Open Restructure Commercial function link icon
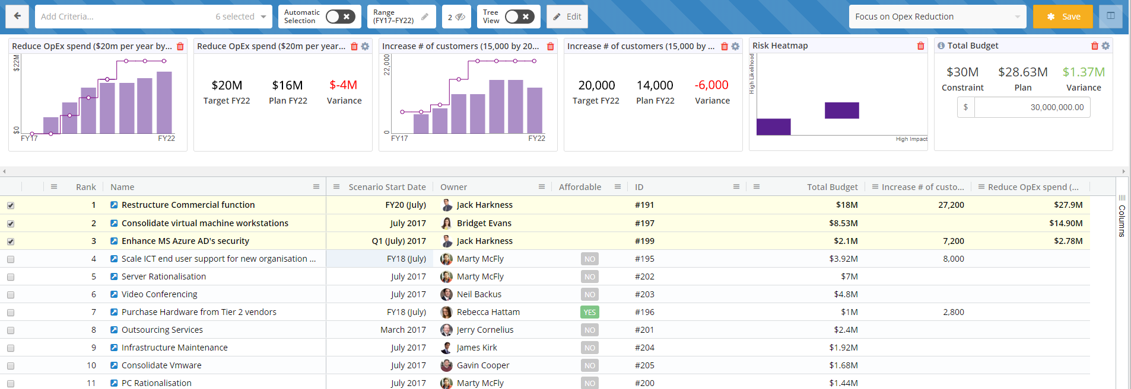Viewport: 1131px width, 389px height. pos(114,205)
